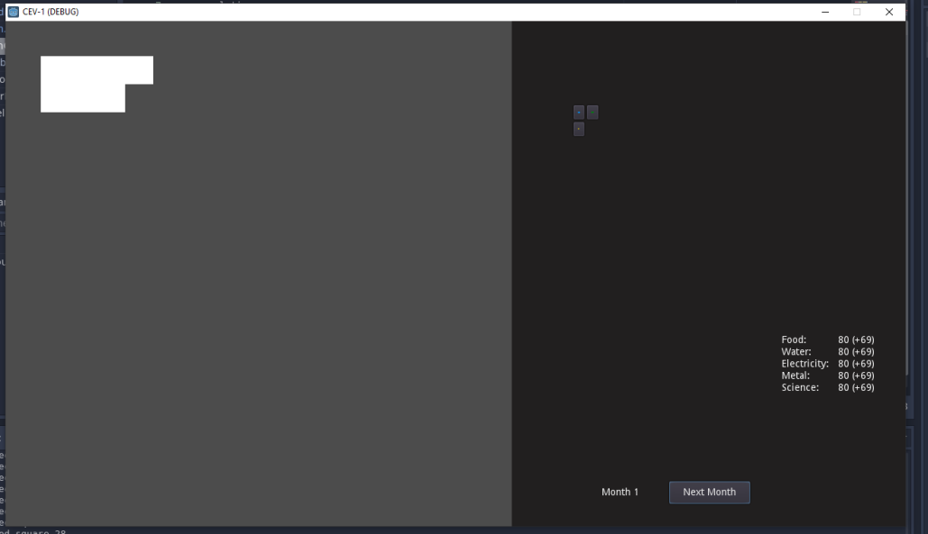Click the small button with yellow dot
Screen dimensions: 928x534
pyautogui.click(x=579, y=129)
